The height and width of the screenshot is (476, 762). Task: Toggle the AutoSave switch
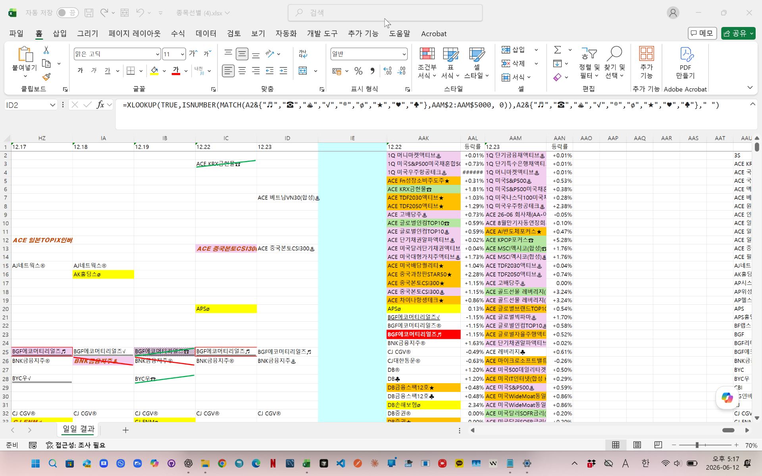[67, 13]
